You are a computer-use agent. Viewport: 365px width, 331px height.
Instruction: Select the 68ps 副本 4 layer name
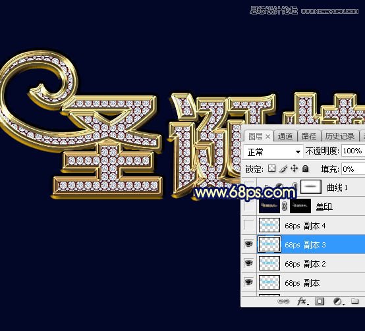[305, 226]
